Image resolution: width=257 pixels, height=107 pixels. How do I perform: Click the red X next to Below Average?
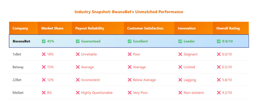pos(130,80)
